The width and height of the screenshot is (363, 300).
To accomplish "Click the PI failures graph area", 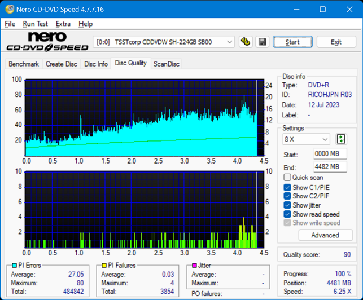I will point(145,210).
